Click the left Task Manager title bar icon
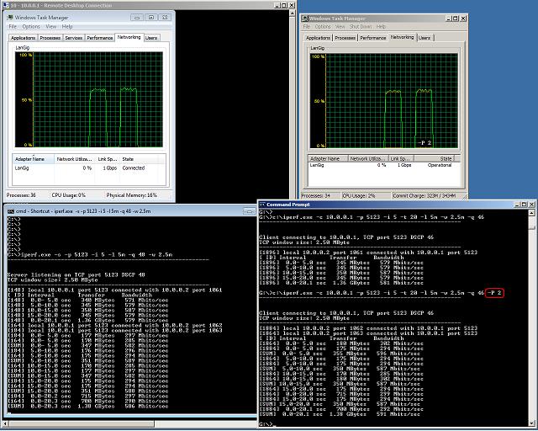The width and height of the screenshot is (538, 431). (x=10, y=17)
